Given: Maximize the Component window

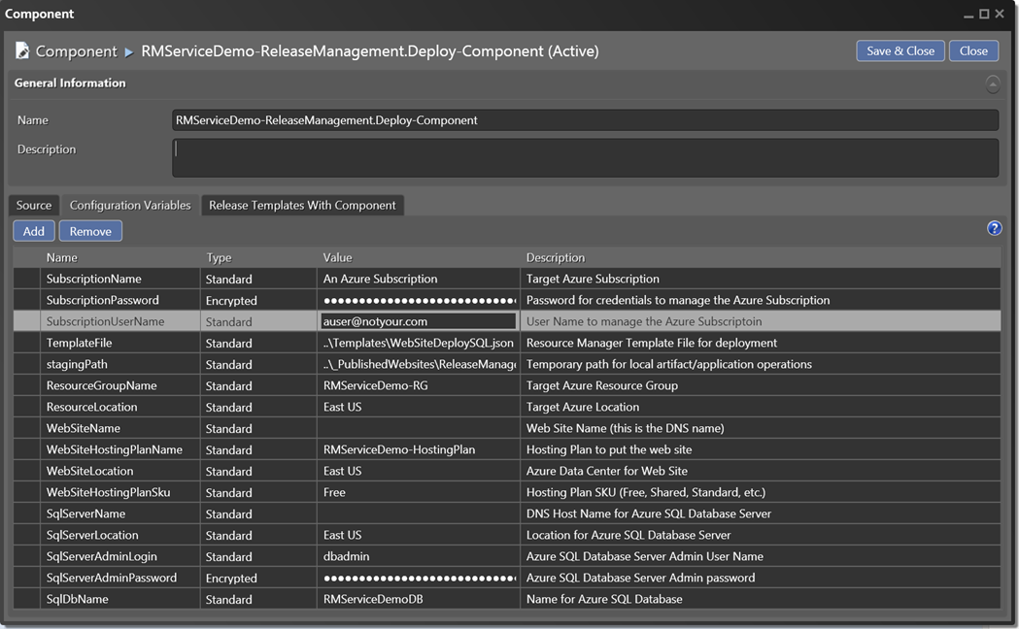Looking at the screenshot, I should click(984, 15).
